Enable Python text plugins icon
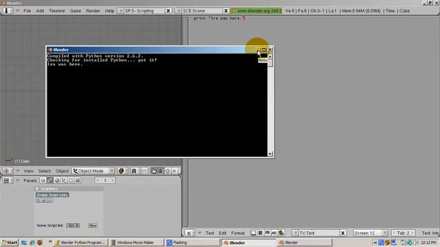The height and width of the screenshot is (247, 440). click(x=281, y=233)
